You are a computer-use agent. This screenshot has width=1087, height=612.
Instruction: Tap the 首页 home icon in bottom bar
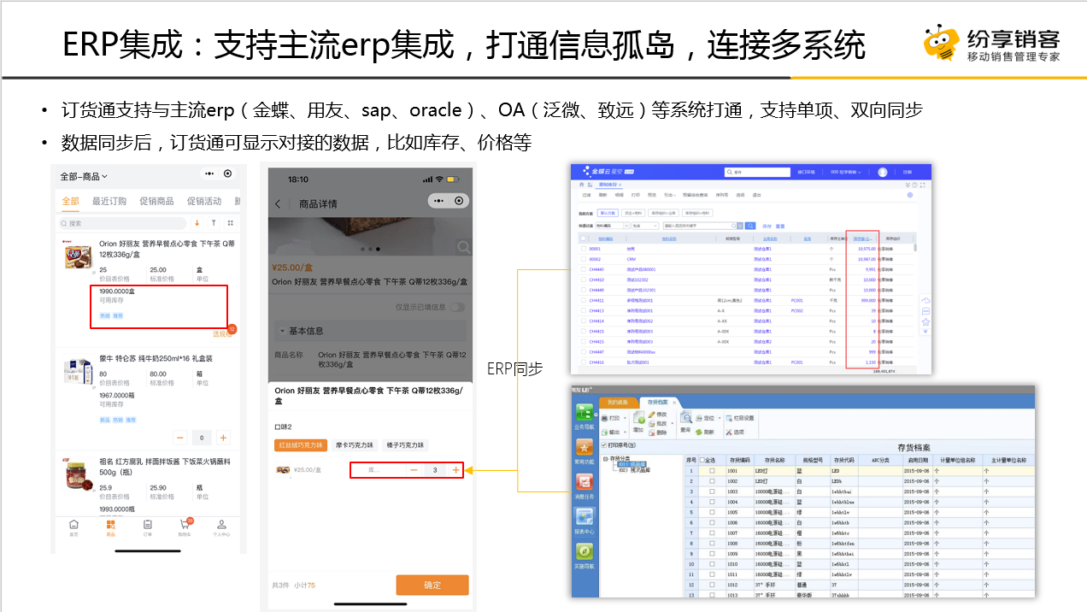(73, 527)
